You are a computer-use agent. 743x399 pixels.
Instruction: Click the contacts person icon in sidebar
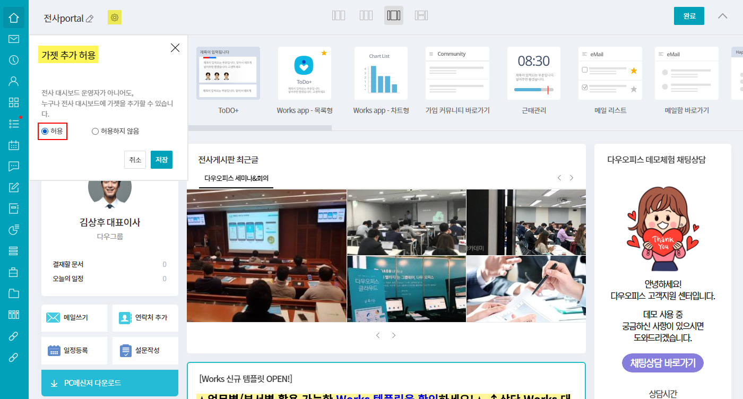(x=14, y=81)
